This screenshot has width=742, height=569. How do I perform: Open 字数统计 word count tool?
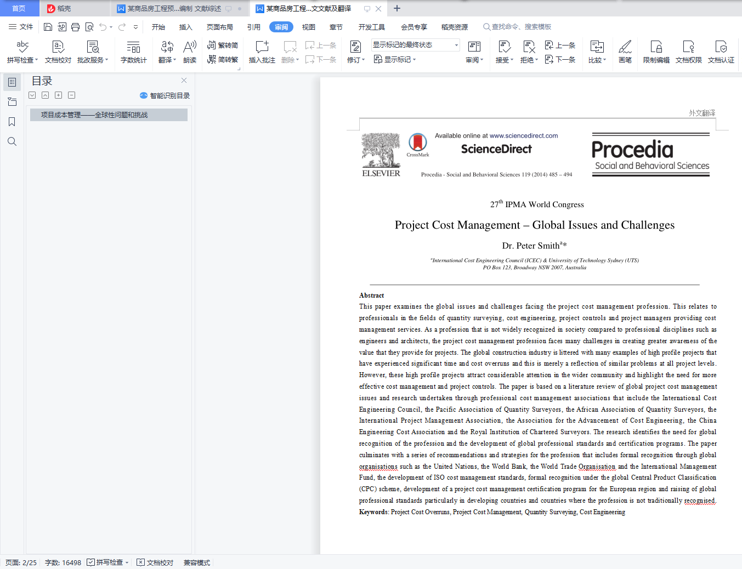click(133, 52)
